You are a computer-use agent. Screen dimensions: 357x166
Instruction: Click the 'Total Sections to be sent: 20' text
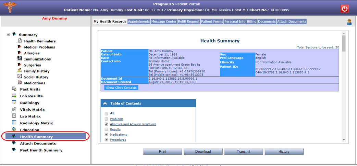click(x=318, y=47)
